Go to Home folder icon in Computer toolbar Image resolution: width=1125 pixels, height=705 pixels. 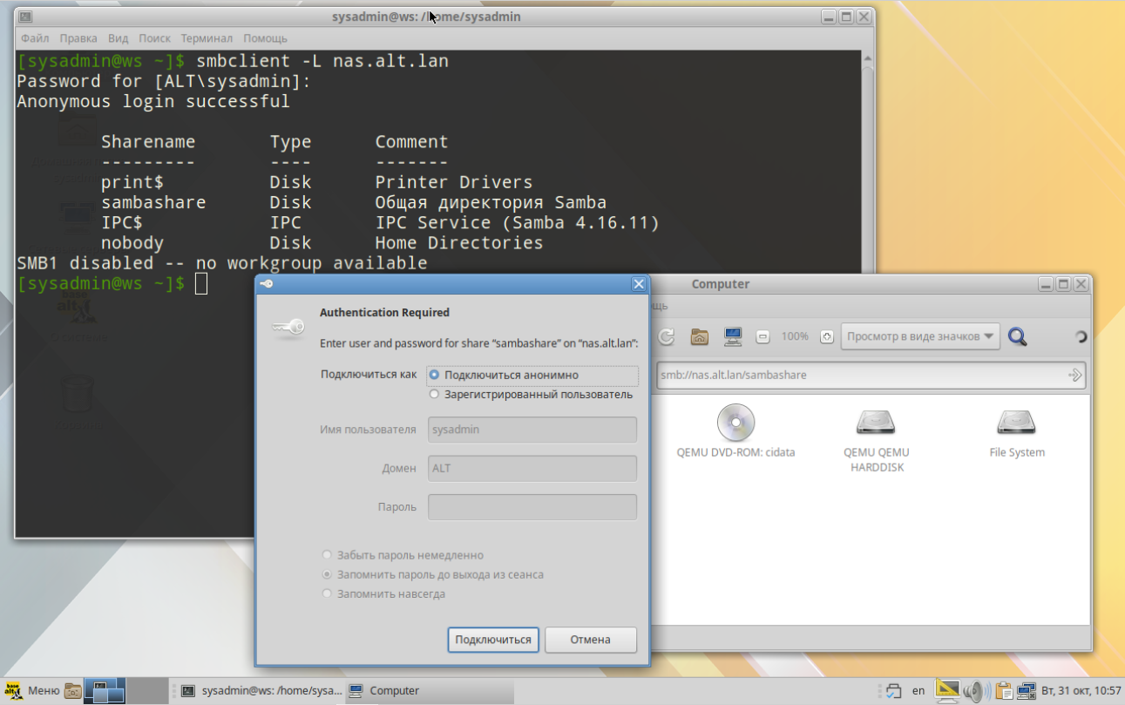[x=699, y=336]
